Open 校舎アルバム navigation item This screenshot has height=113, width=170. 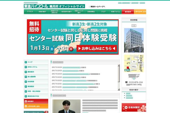(116, 12)
